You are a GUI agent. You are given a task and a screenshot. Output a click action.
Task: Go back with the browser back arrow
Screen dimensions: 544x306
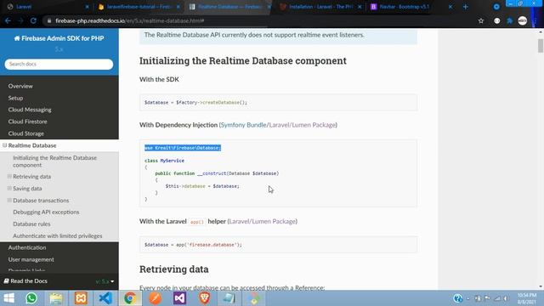pyautogui.click(x=8, y=20)
